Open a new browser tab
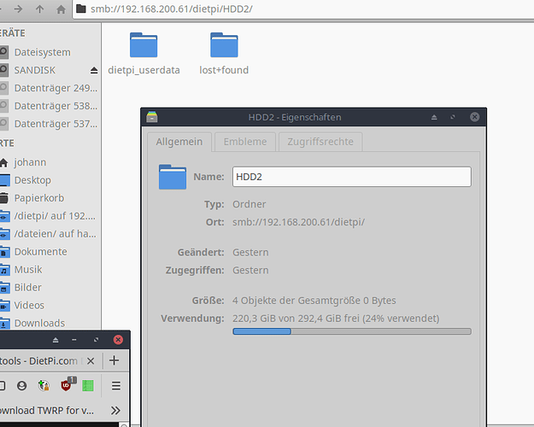Image resolution: width=534 pixels, height=427 pixels. coord(114,360)
